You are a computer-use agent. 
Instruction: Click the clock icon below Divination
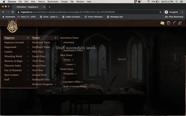click(x=64, y=78)
